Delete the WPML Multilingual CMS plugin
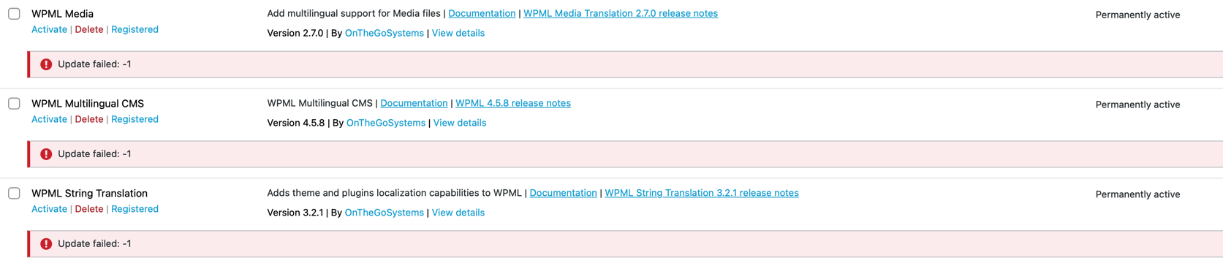 (89, 119)
